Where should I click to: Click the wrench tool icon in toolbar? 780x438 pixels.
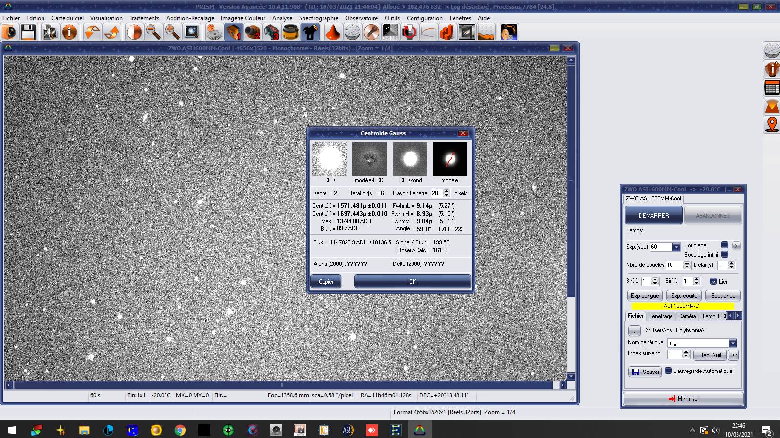pyautogui.click(x=371, y=32)
